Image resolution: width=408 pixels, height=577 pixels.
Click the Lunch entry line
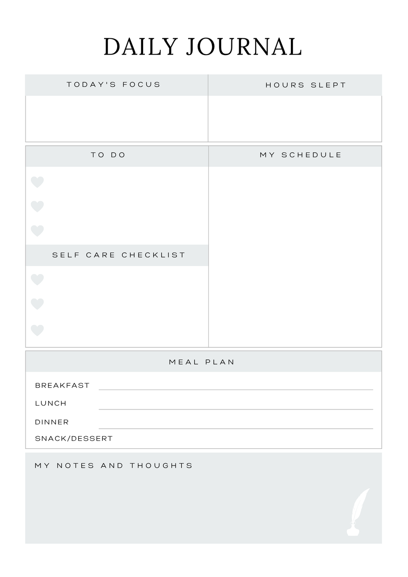tap(236, 405)
